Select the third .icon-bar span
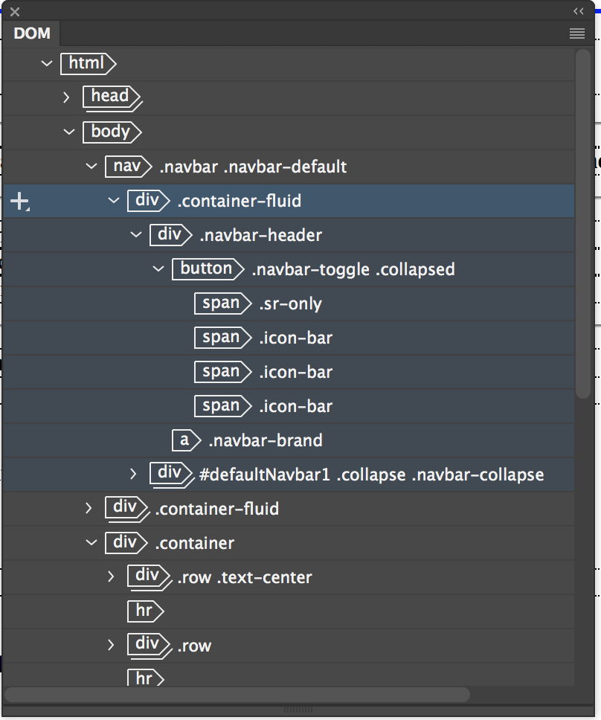This screenshot has width=601, height=720. tap(222, 405)
